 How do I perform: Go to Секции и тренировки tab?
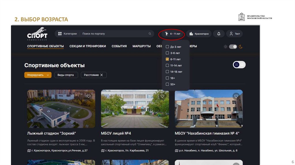88,46
